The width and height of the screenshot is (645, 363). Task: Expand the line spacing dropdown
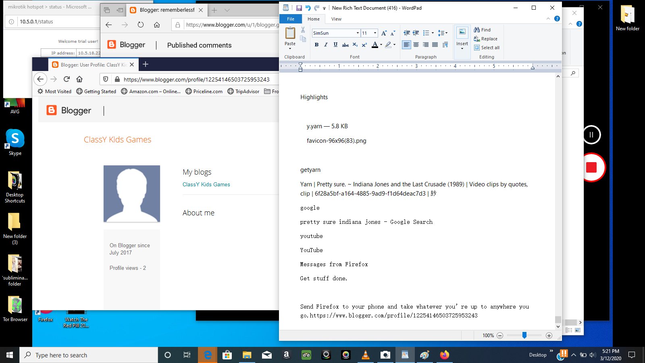(446, 33)
